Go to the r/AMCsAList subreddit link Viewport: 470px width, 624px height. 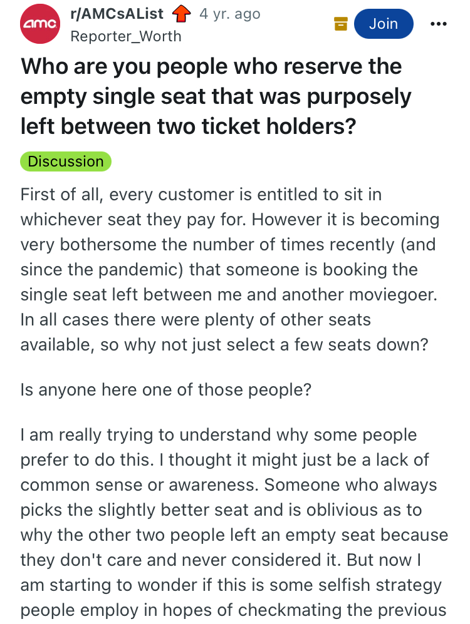pos(117,13)
